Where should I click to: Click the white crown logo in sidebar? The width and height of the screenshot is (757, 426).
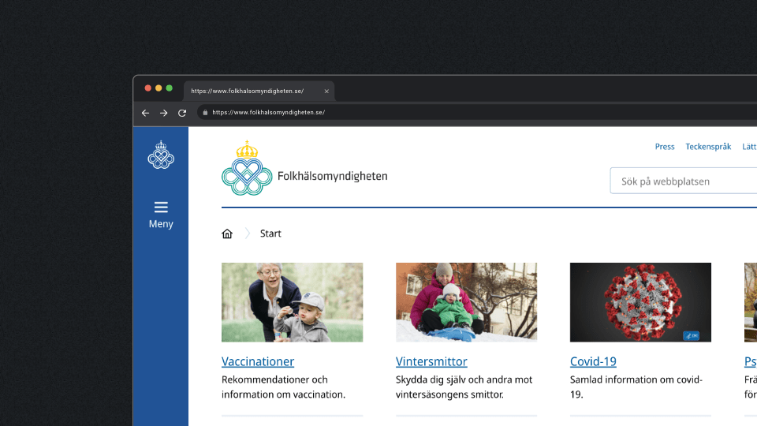(x=161, y=155)
